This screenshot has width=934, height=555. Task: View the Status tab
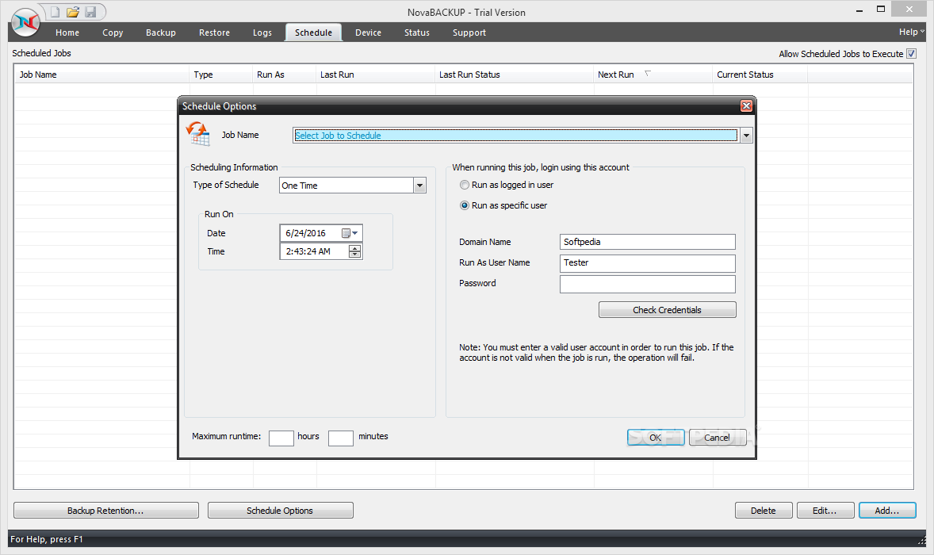tap(417, 33)
